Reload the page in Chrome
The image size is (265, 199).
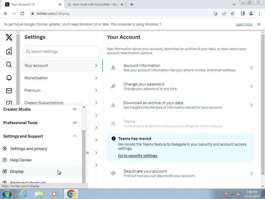(22, 13)
